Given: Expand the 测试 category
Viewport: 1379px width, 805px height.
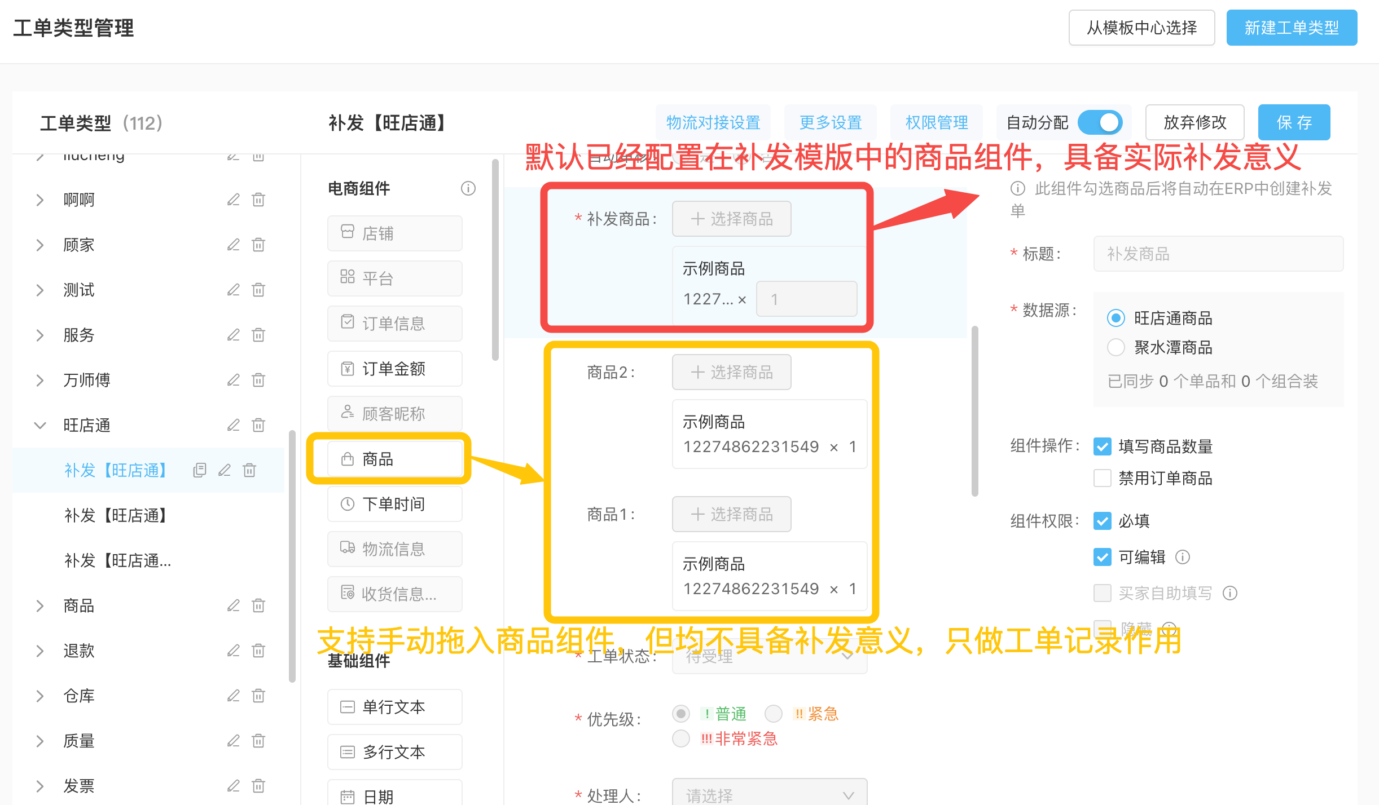Looking at the screenshot, I should point(39,290).
